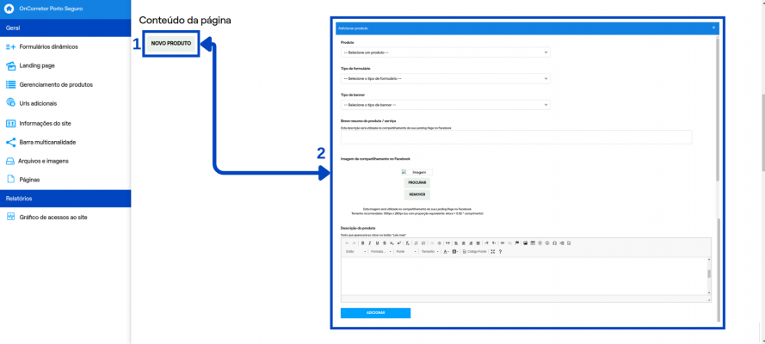Toggle Subscript in editor toolbar
765x344 pixels.
tap(392, 243)
